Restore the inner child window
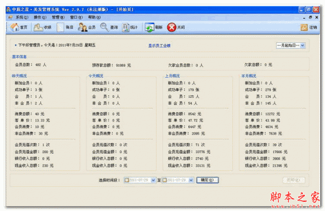The height and width of the screenshot is (211, 325). [x=310, y=17]
